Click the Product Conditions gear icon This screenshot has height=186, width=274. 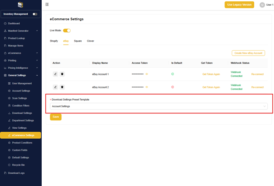[9, 143]
